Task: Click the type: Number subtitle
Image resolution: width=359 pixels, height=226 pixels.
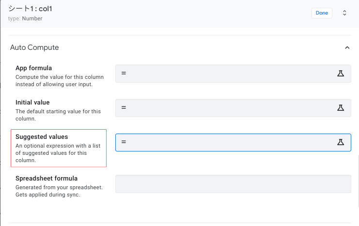Action: (25, 19)
